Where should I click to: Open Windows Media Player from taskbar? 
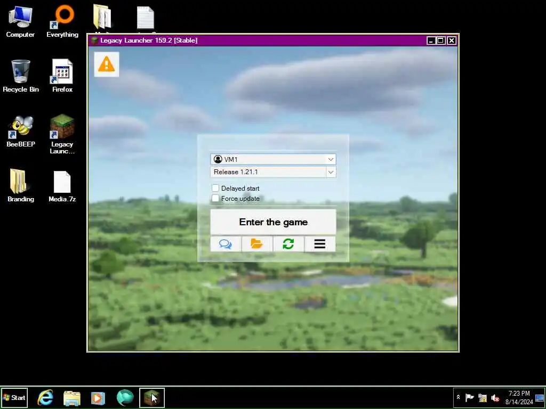tap(98, 398)
